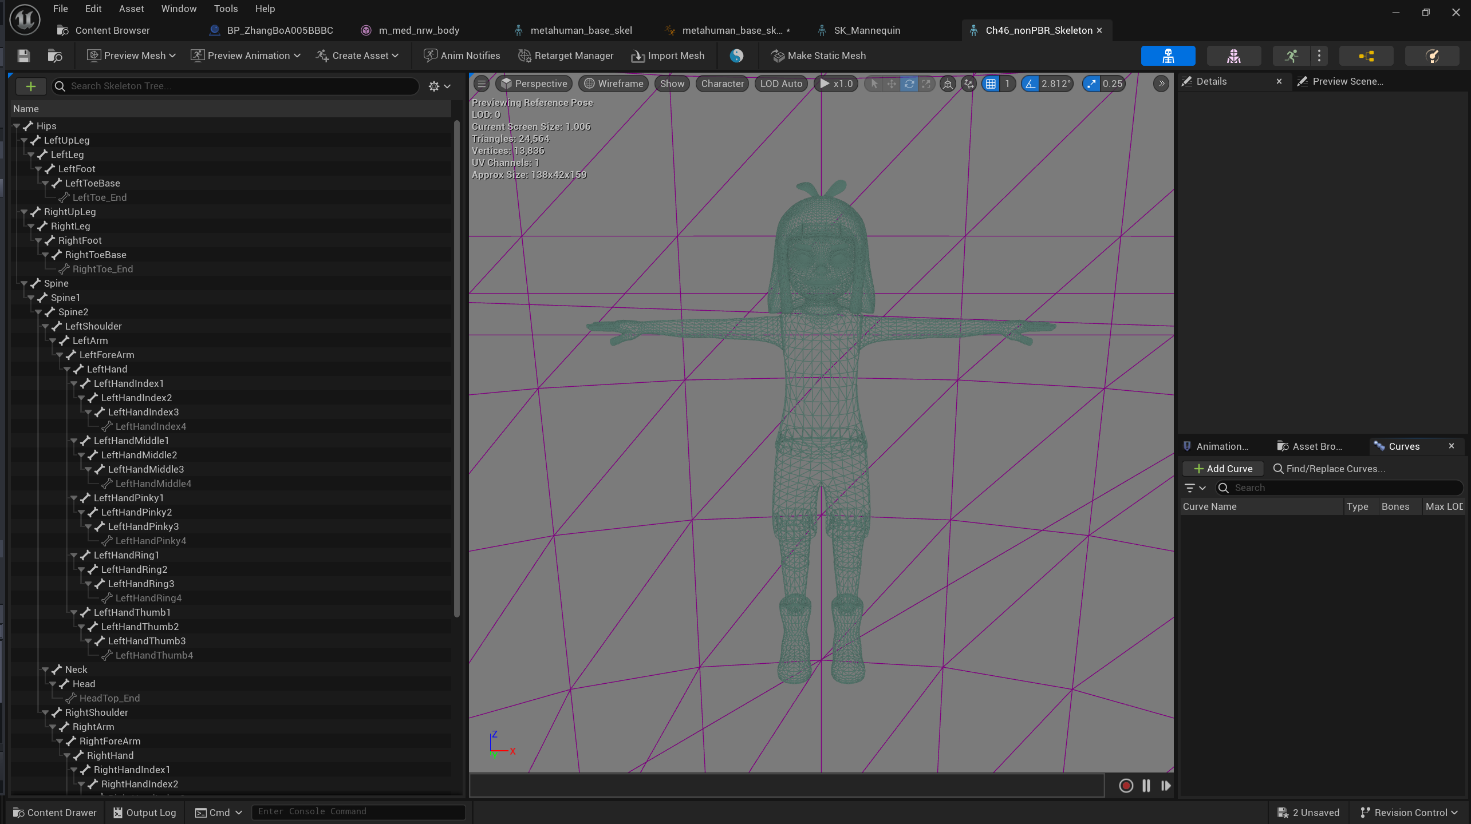Collapse the LeftHandIndex1 bone
Viewport: 1471px width, 824px height.
coord(74,383)
